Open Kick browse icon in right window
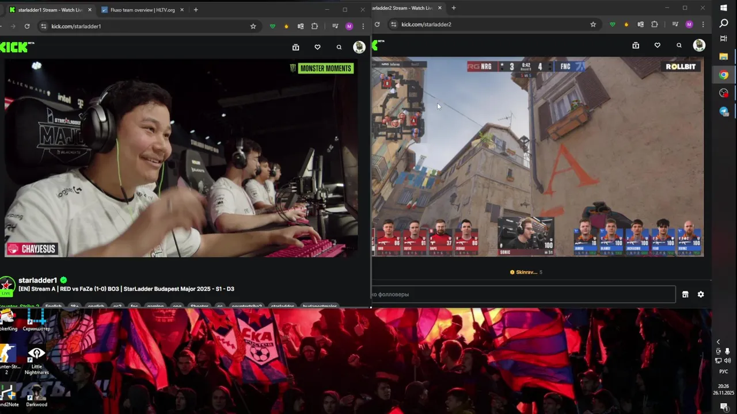The image size is (737, 414). (x=636, y=45)
